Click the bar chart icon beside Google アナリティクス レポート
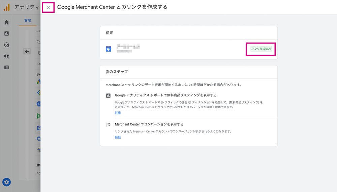Image resolution: width=337 pixels, height=192 pixels. click(x=108, y=95)
